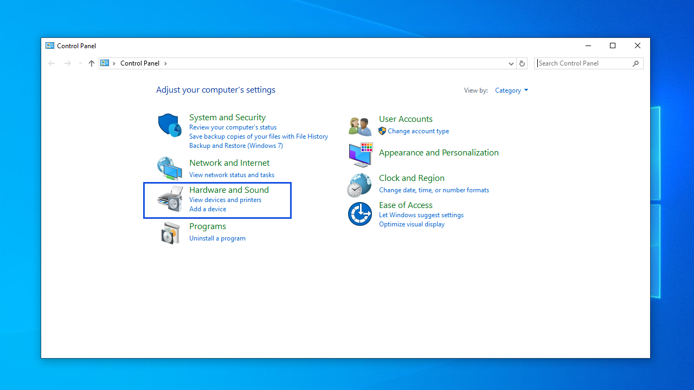Image resolution: width=694 pixels, height=390 pixels.
Task: Go up one level with Up arrow
Action: (92, 63)
